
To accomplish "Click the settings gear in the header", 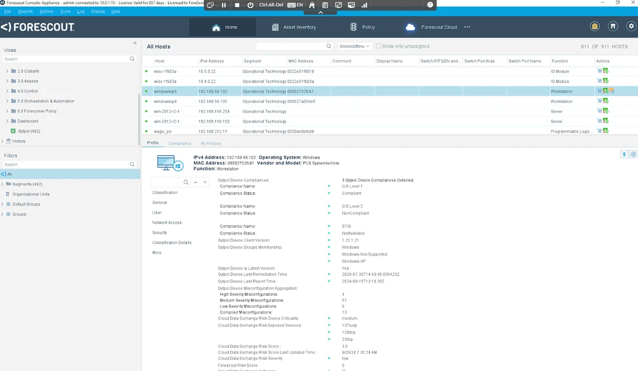I will tap(631, 27).
